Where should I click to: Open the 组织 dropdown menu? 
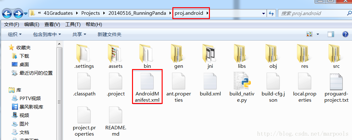tap(14, 35)
